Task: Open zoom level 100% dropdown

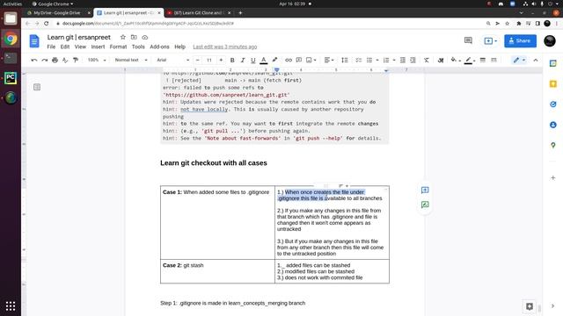Action: (97, 60)
